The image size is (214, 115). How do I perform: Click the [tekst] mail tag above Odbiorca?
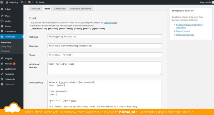(87, 29)
